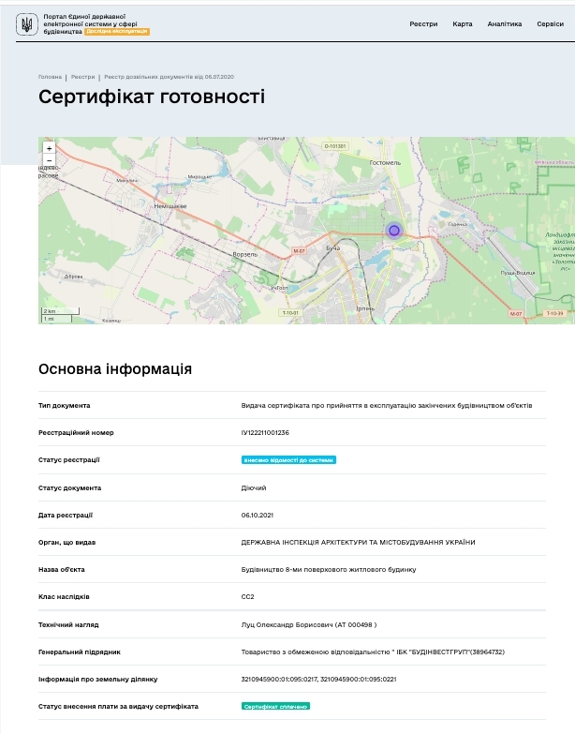The height and width of the screenshot is (734, 575).
Task: Click the Буча label on the map
Action: point(333,248)
